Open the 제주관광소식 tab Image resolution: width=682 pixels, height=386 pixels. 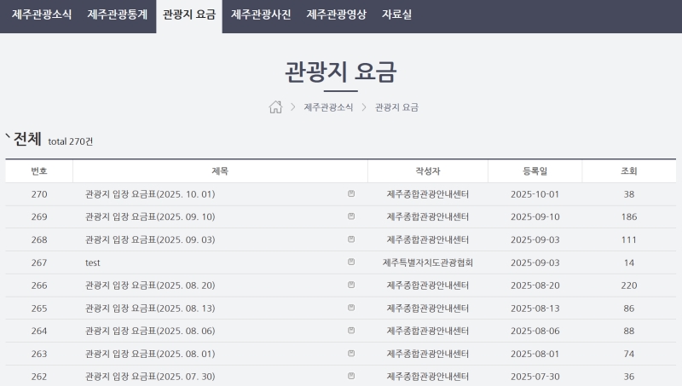(42, 14)
